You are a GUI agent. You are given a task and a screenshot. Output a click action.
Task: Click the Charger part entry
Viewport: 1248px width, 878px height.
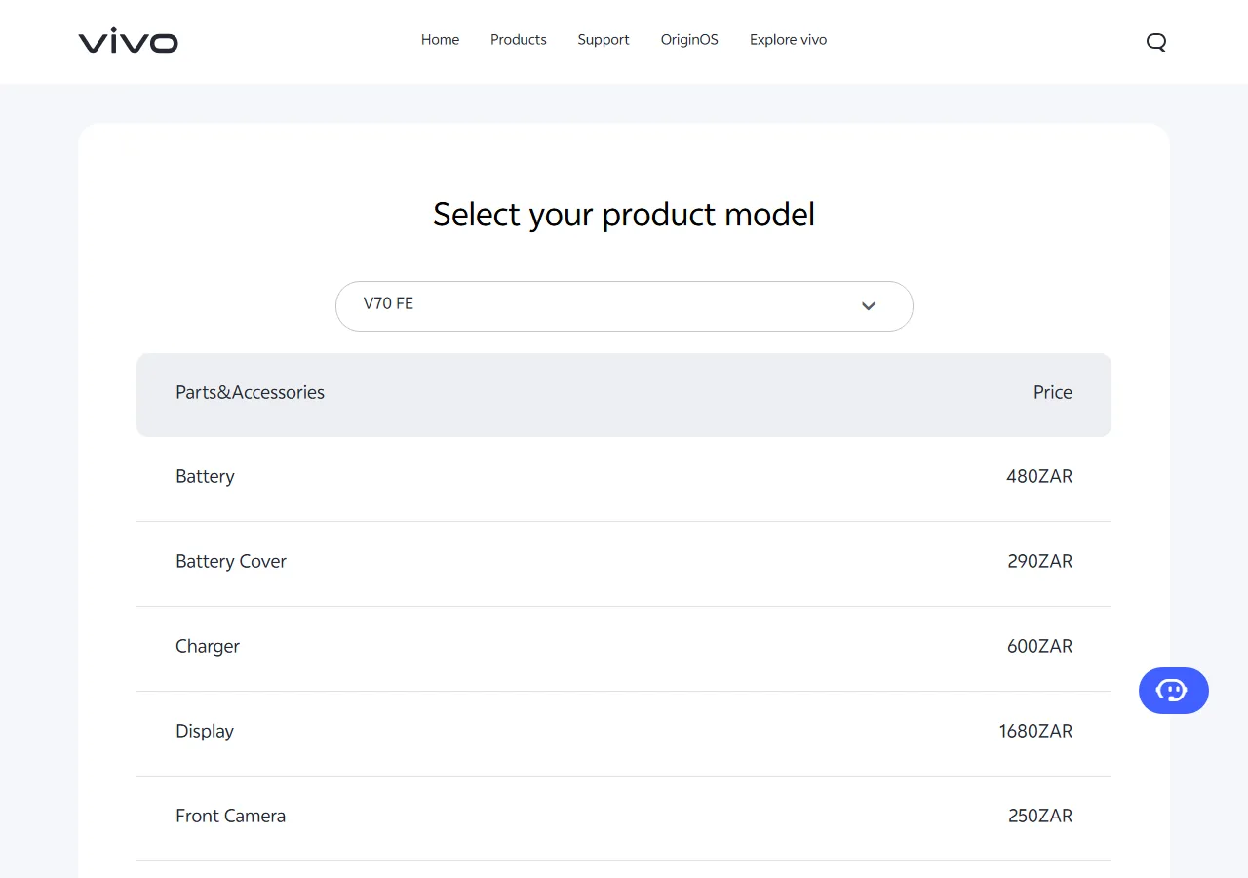208,646
